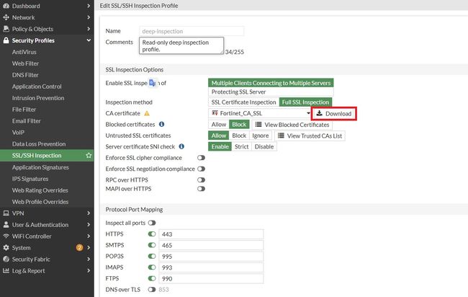Image resolution: width=468 pixels, height=297 pixels.
Task: Set Untrusted SSL certificates to Ignore
Action: point(260,136)
